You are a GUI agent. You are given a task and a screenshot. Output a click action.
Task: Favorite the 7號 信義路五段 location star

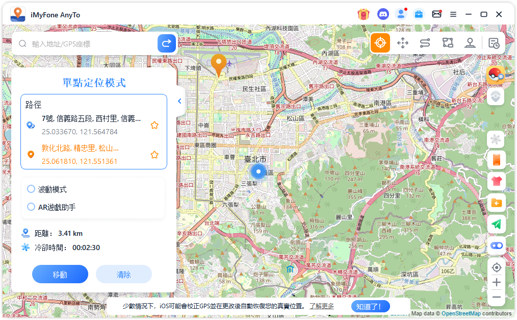(x=154, y=126)
